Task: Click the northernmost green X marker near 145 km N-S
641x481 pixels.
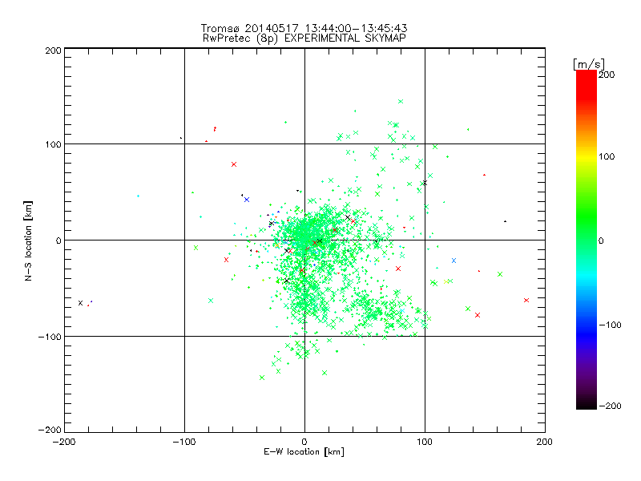Action: click(x=401, y=102)
